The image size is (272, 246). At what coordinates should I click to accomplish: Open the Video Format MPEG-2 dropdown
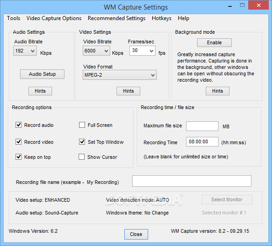coord(120,75)
